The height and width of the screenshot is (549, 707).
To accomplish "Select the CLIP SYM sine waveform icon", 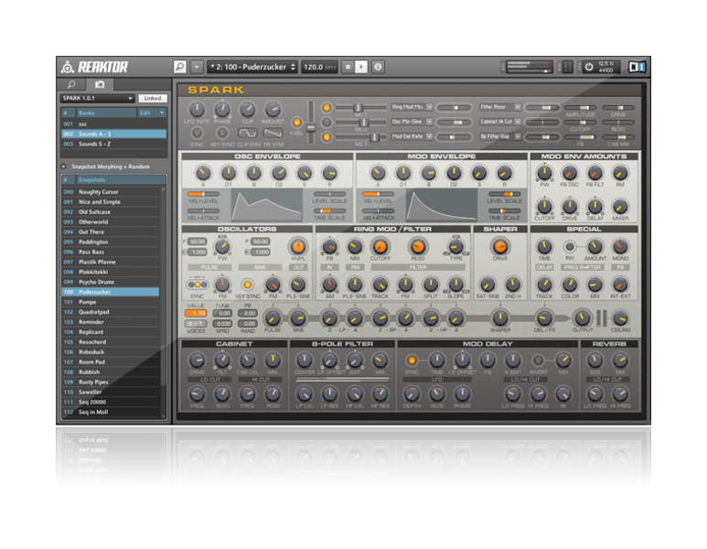I will [248, 133].
